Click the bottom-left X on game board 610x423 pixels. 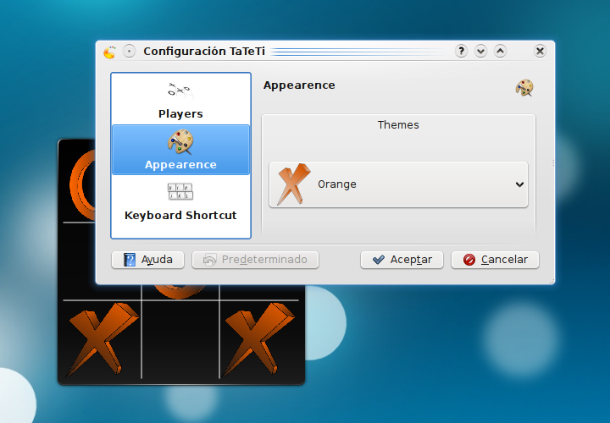(x=102, y=339)
